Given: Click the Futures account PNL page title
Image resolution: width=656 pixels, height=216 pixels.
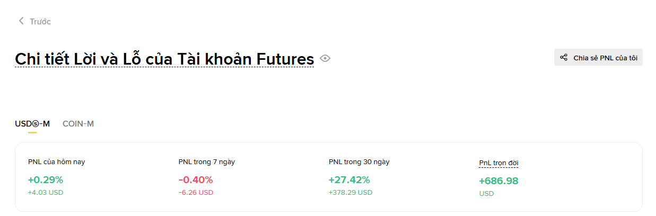Looking at the screenshot, I should click(x=164, y=59).
